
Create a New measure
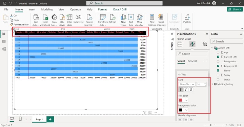(152, 20)
